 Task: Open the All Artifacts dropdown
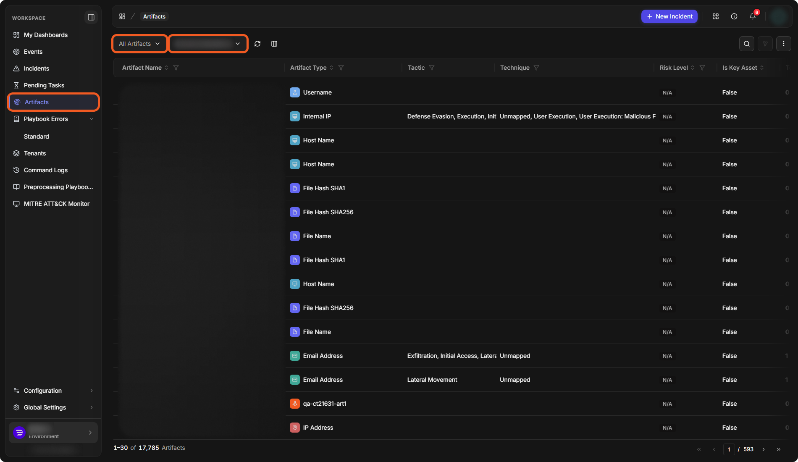coord(139,44)
